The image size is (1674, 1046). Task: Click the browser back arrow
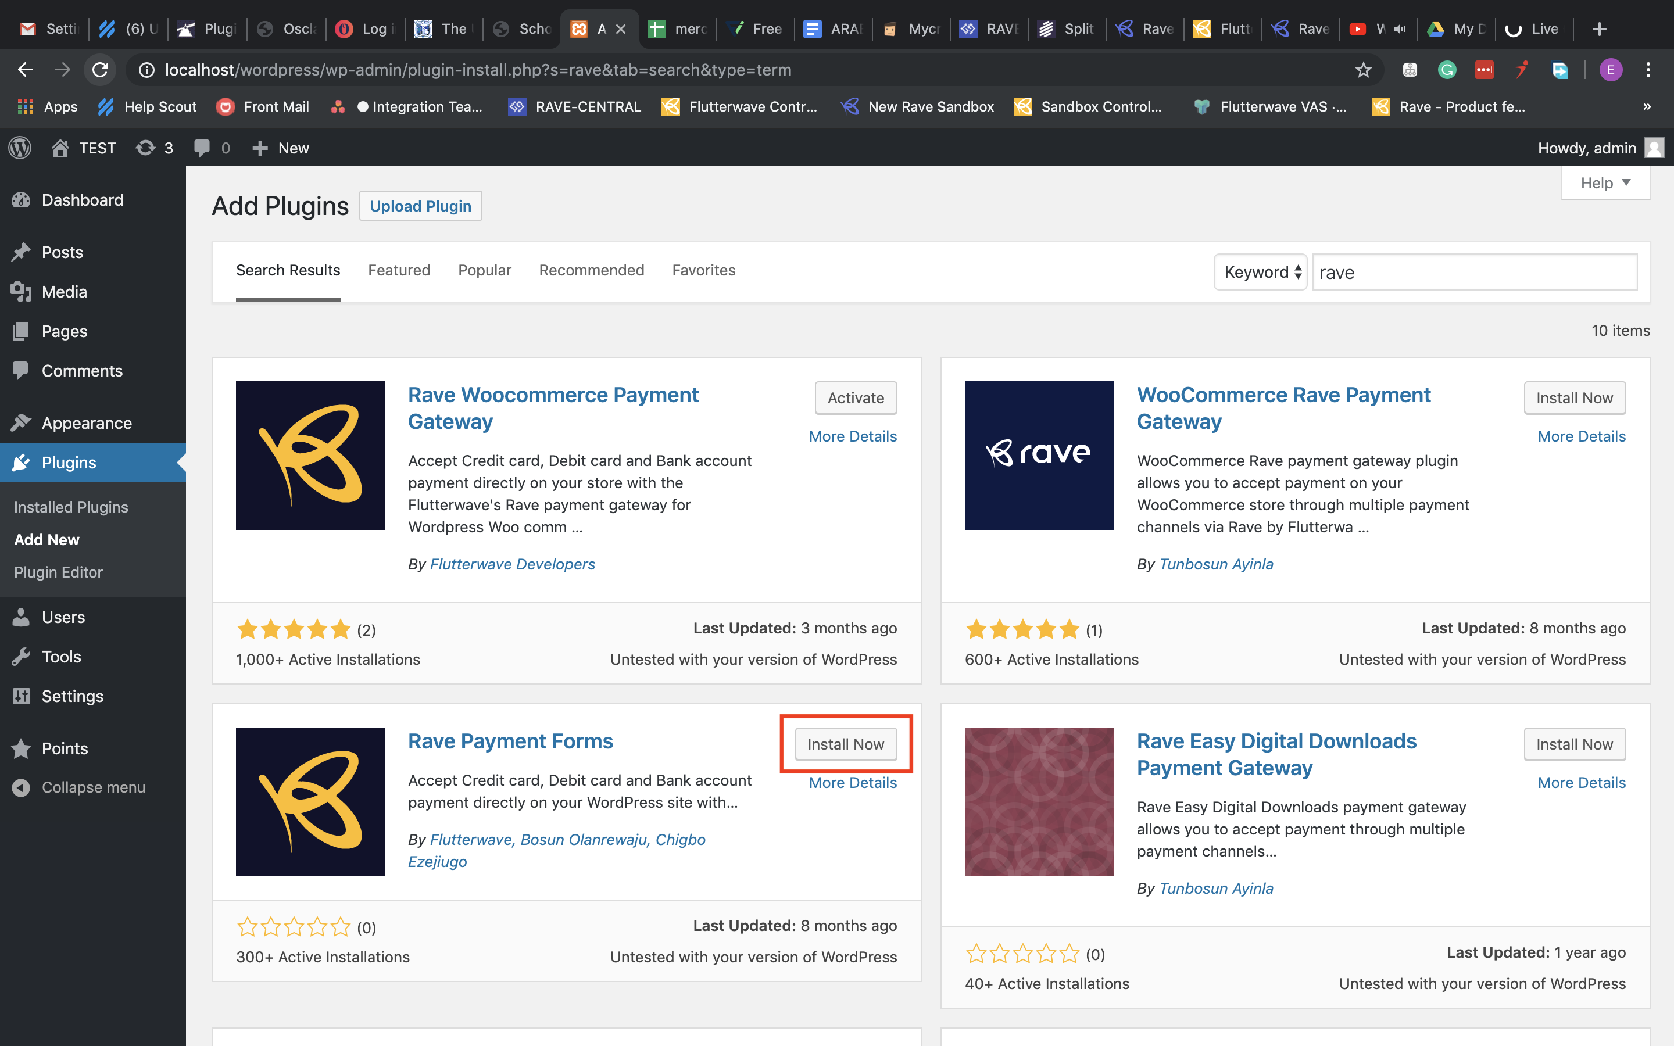26,70
